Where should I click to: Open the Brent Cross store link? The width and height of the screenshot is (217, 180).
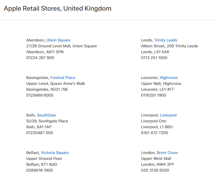pyautogui.click(x=167, y=153)
